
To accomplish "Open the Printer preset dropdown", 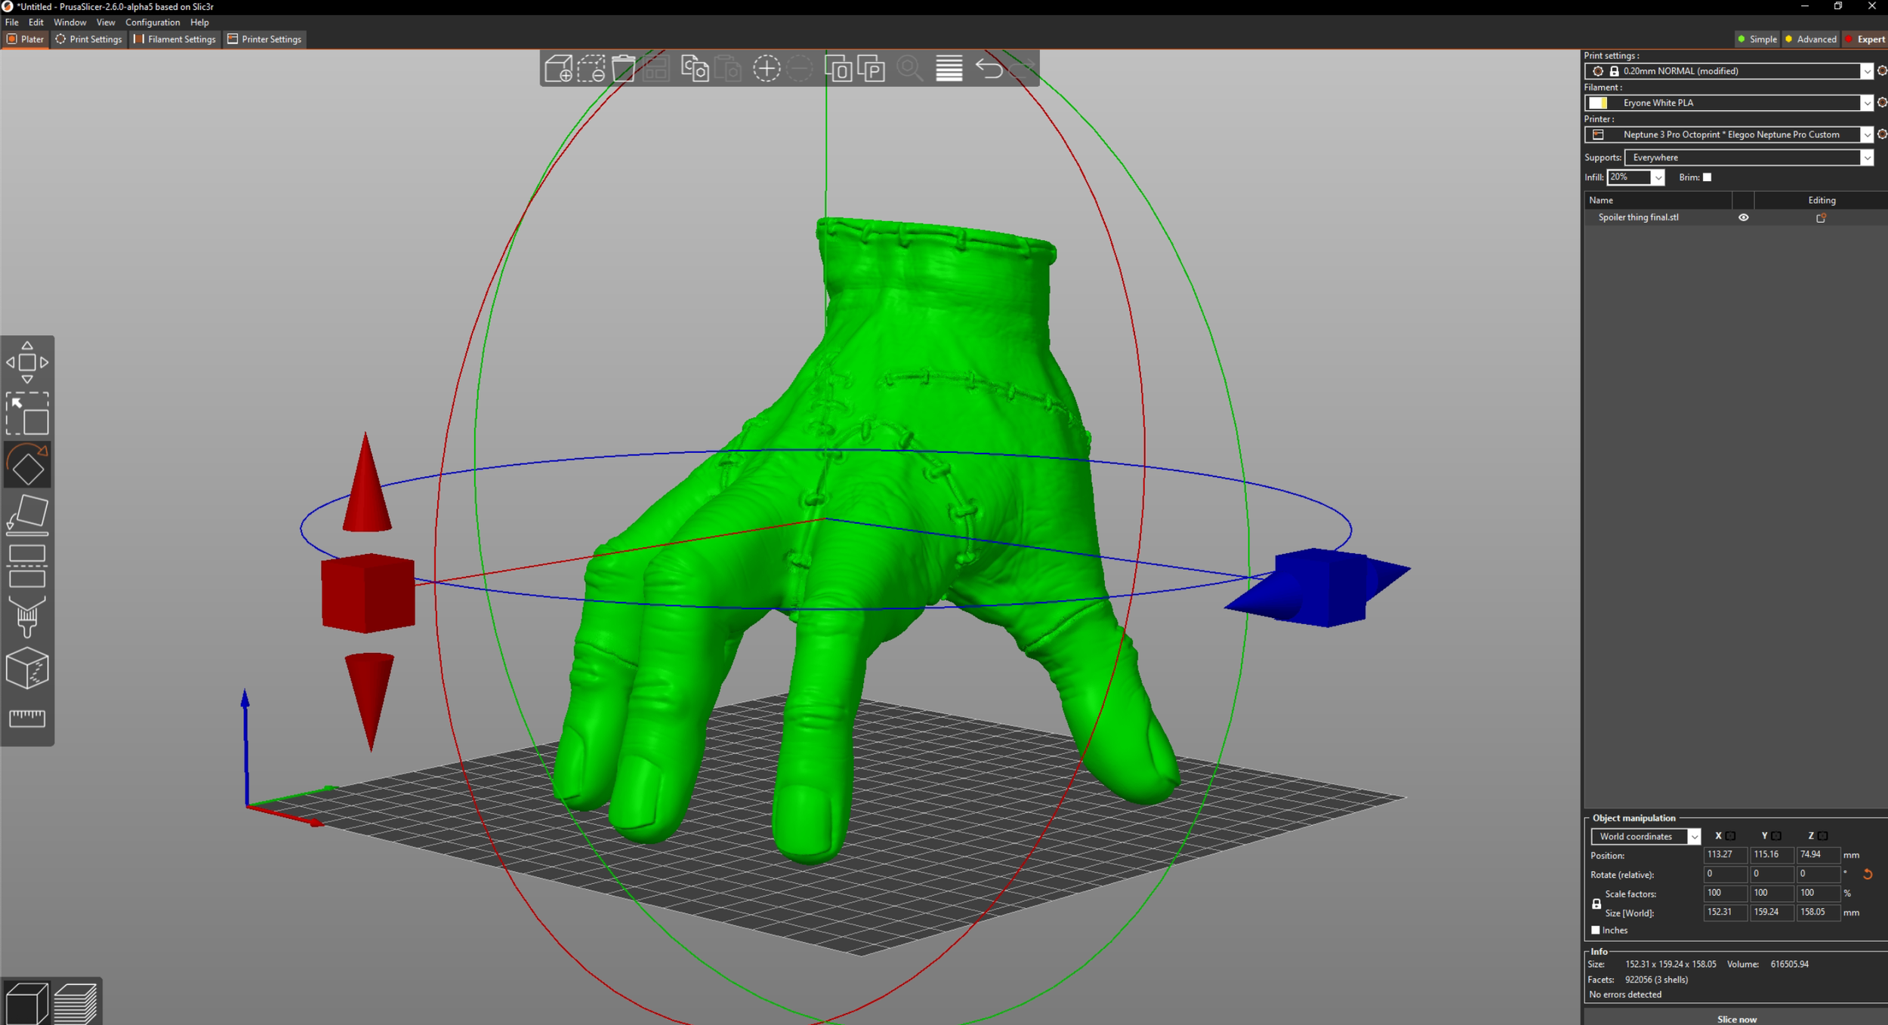I will (1729, 134).
